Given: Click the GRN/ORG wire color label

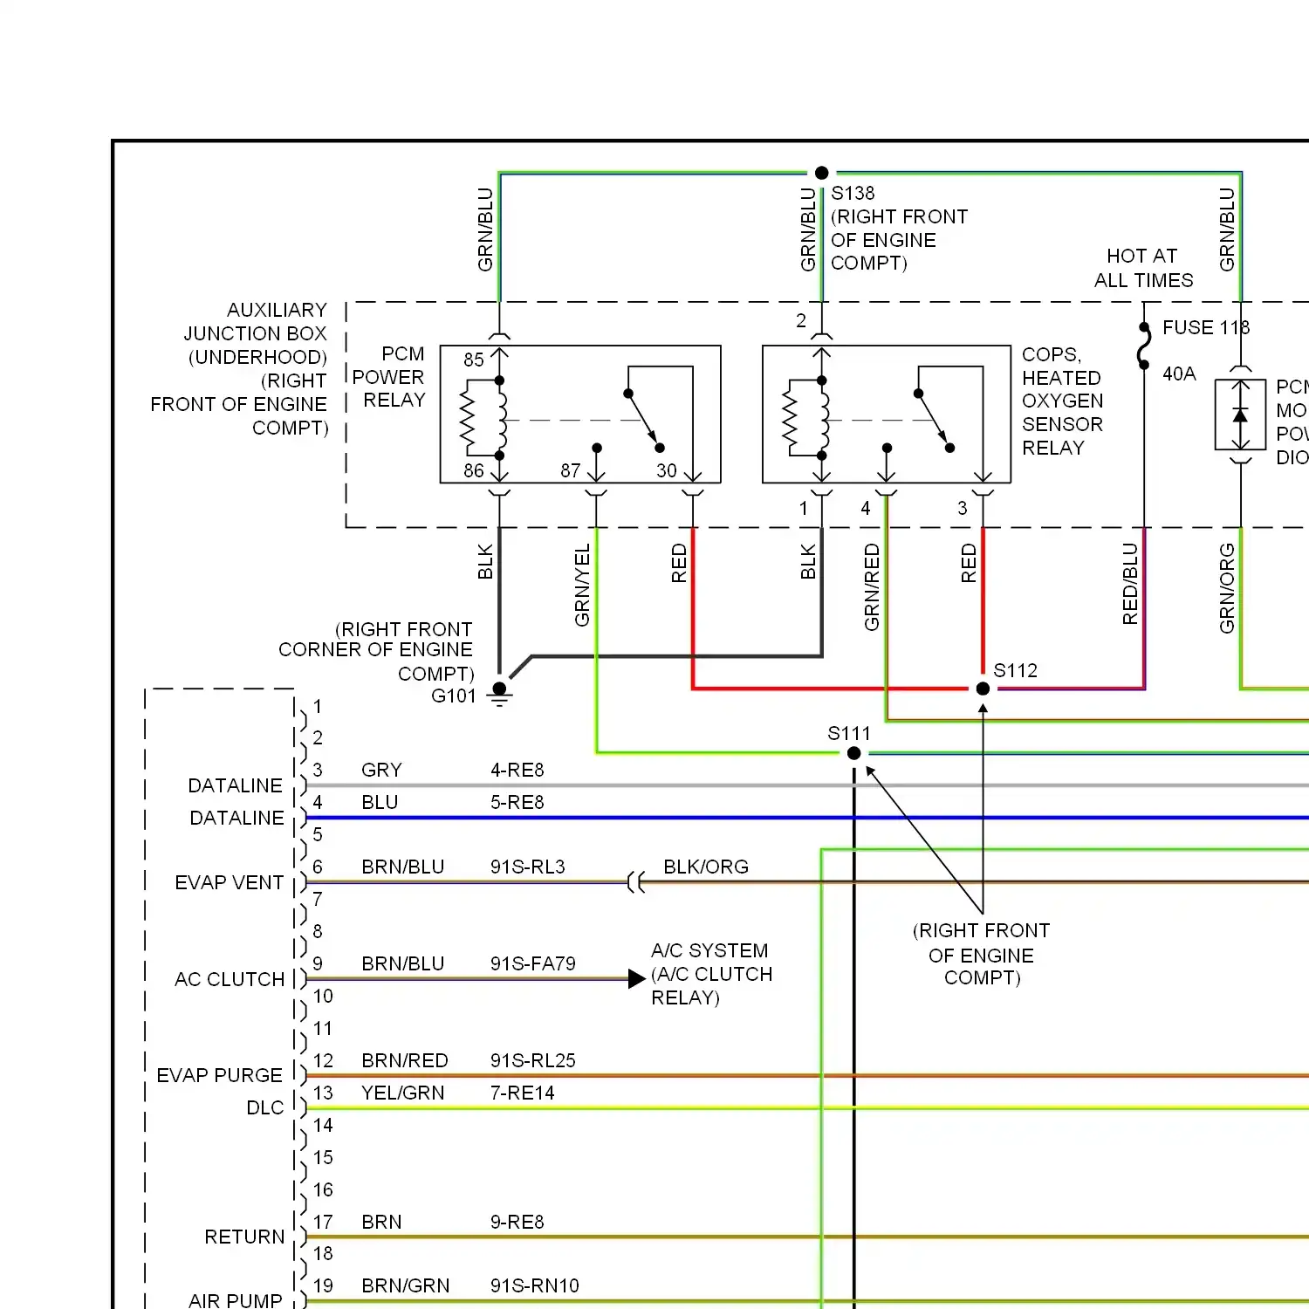Looking at the screenshot, I should tap(1227, 588).
